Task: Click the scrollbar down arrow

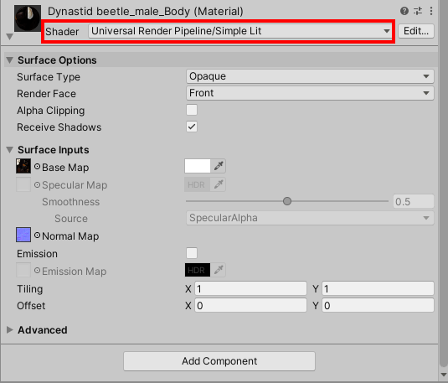Action: [444, 375]
